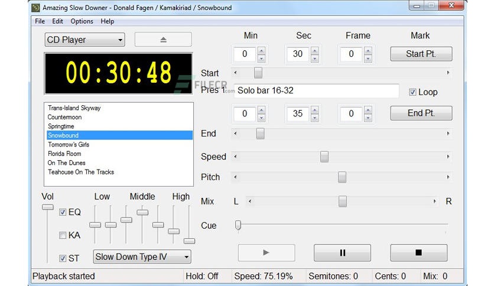Click right arrow of Mix slider
Viewport: 494px width, 286px height.
[434, 201]
